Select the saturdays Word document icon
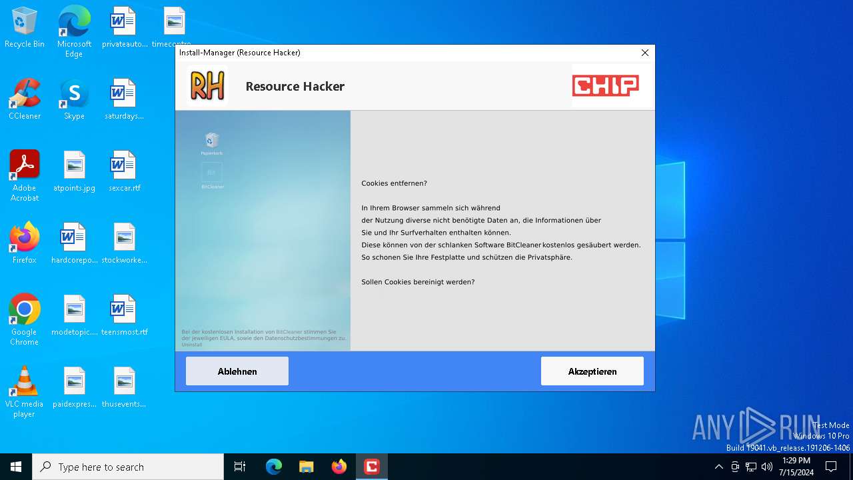853x480 pixels. tap(125, 100)
